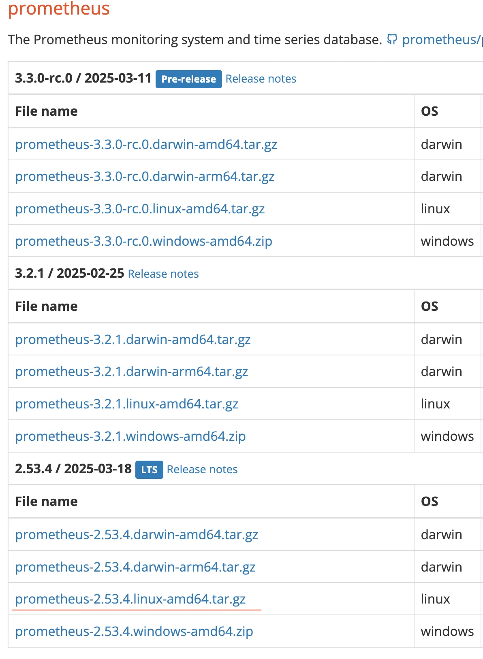Download prometheus-3.3.0-rc.0.darwin-amd64.tar.gz
The height and width of the screenshot is (659, 483).
click(x=146, y=145)
